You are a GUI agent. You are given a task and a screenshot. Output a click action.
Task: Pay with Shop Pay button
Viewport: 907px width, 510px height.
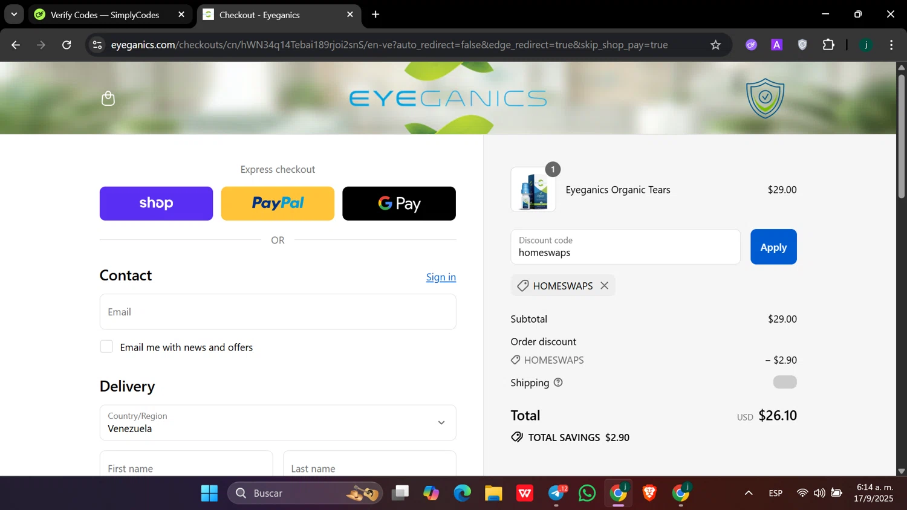click(x=156, y=204)
